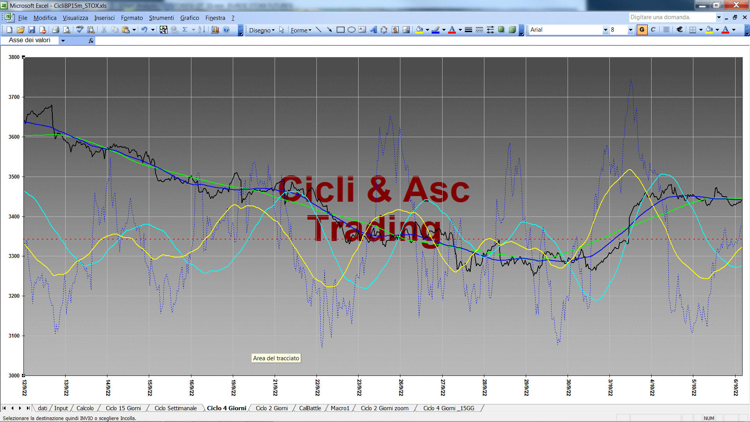Open the Grafico menu
Screen dimensions: 750x422
click(189, 18)
